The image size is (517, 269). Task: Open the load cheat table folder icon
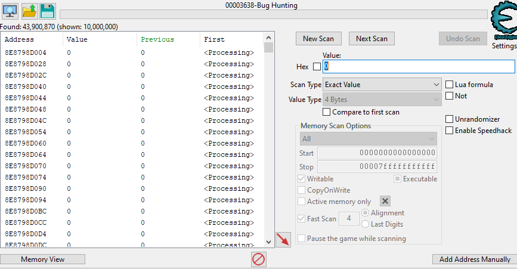pyautogui.click(x=29, y=11)
